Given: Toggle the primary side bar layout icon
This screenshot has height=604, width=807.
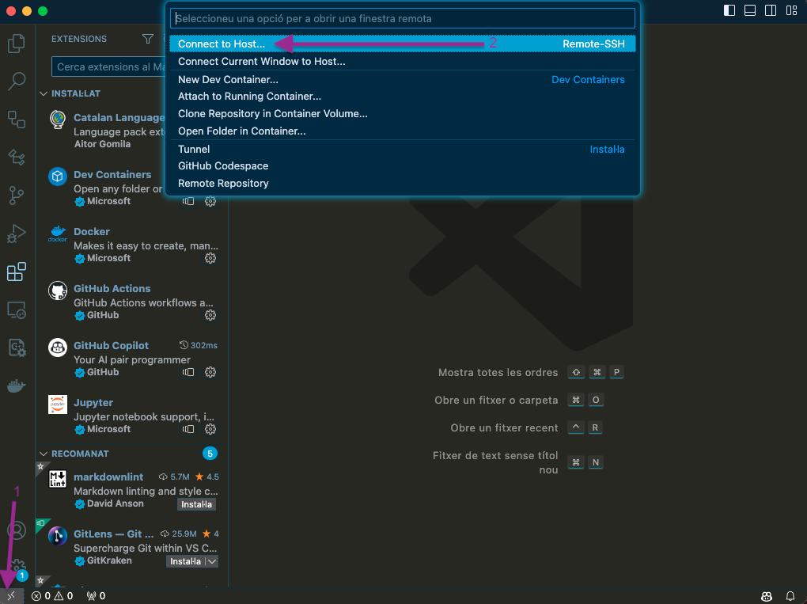Looking at the screenshot, I should click(x=729, y=10).
